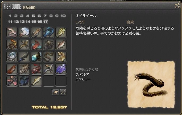The image size is (182, 115).
Task: Open page 1 of fish guide
Action: [x=10, y=16]
